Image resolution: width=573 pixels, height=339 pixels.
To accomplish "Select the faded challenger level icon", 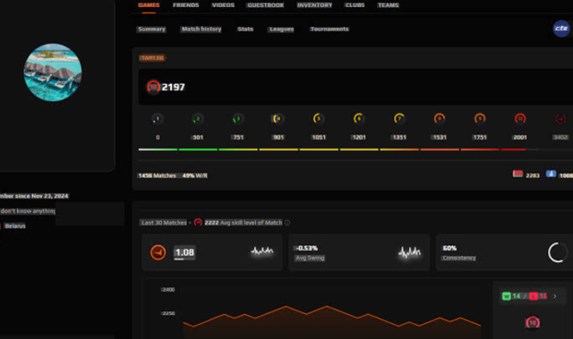I will (560, 119).
